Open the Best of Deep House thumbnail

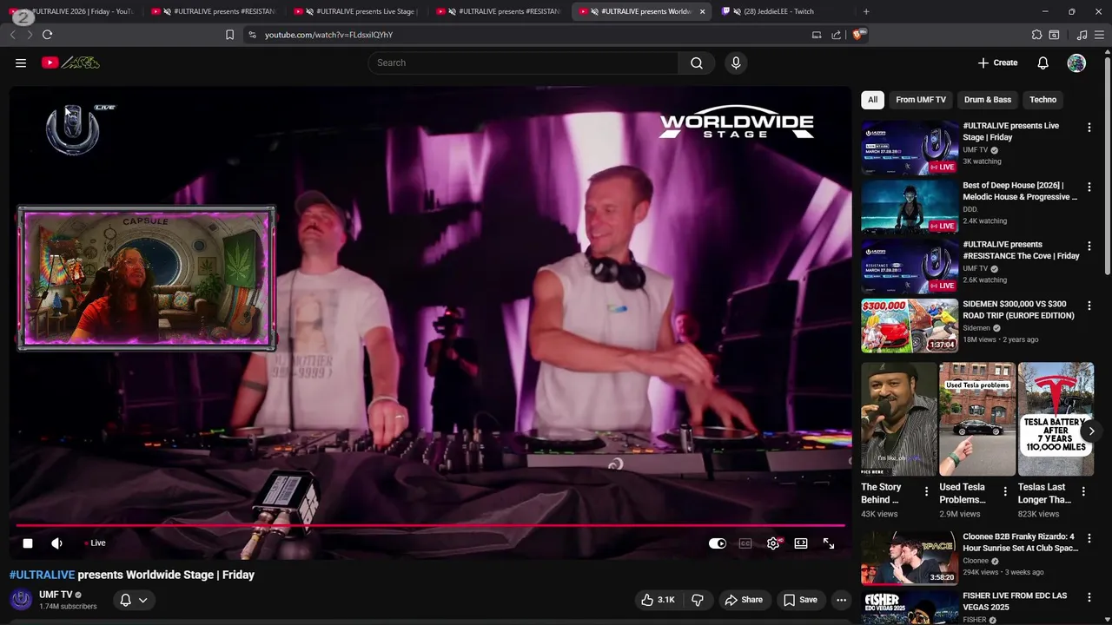pyautogui.click(x=910, y=207)
